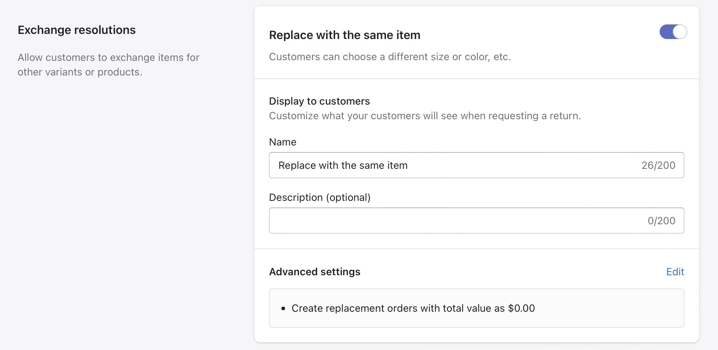
Task: Click the "Replace with the same item" card heading
Action: (344, 35)
